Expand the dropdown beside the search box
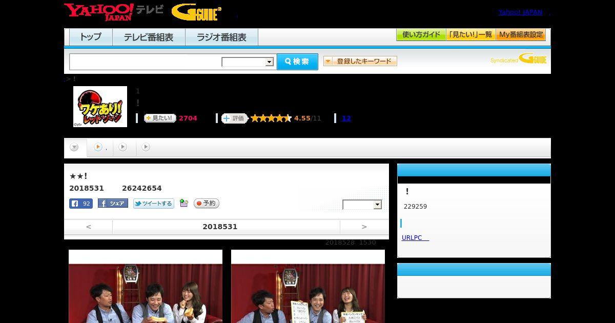Image resolution: width=615 pixels, height=323 pixels. [x=248, y=62]
